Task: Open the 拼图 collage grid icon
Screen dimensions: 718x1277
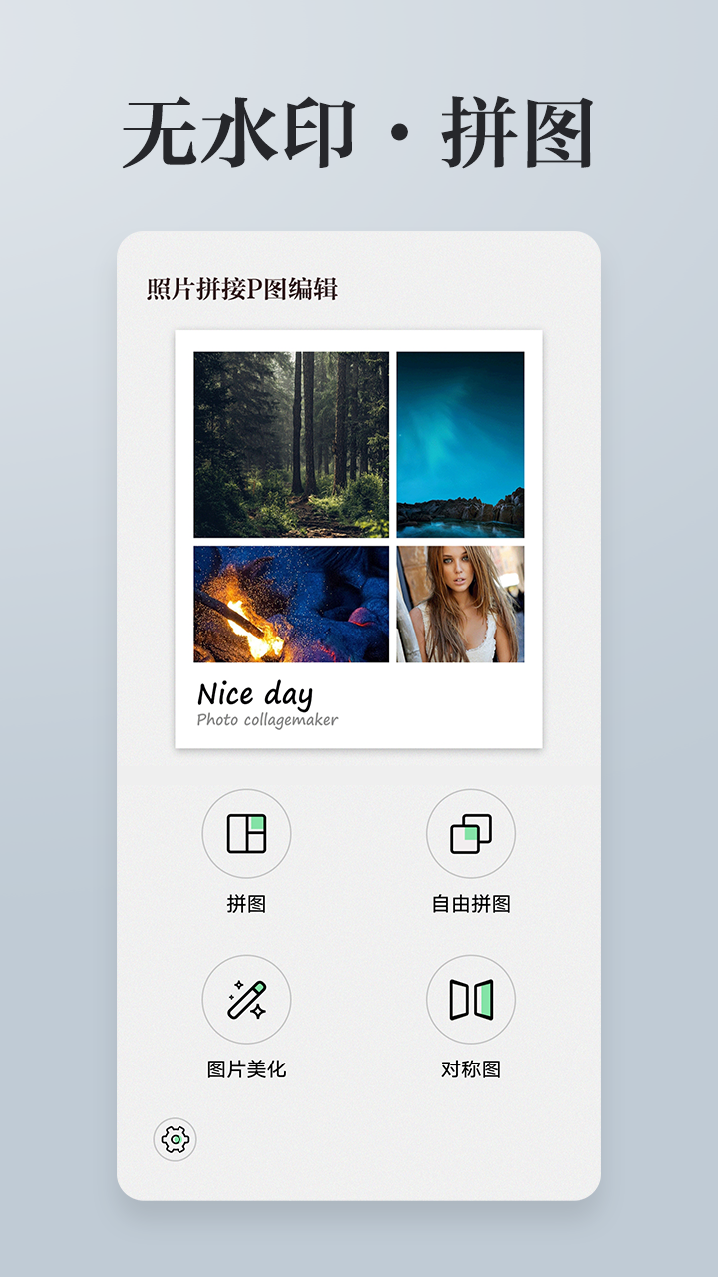Action: [246, 833]
